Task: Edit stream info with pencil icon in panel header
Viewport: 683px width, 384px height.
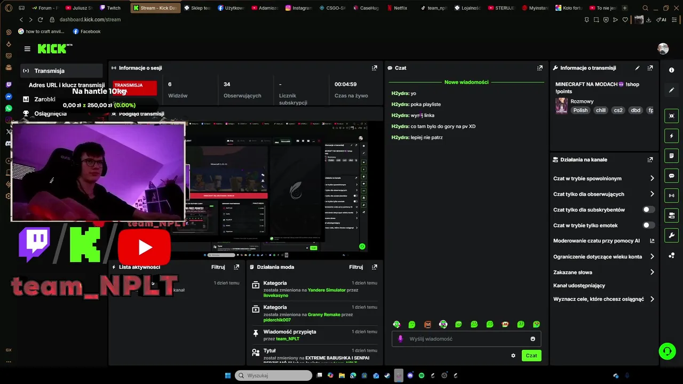Action: pos(637,68)
